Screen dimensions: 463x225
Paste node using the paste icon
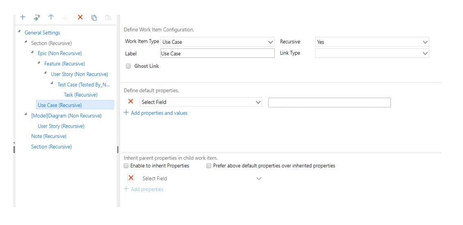[108, 18]
